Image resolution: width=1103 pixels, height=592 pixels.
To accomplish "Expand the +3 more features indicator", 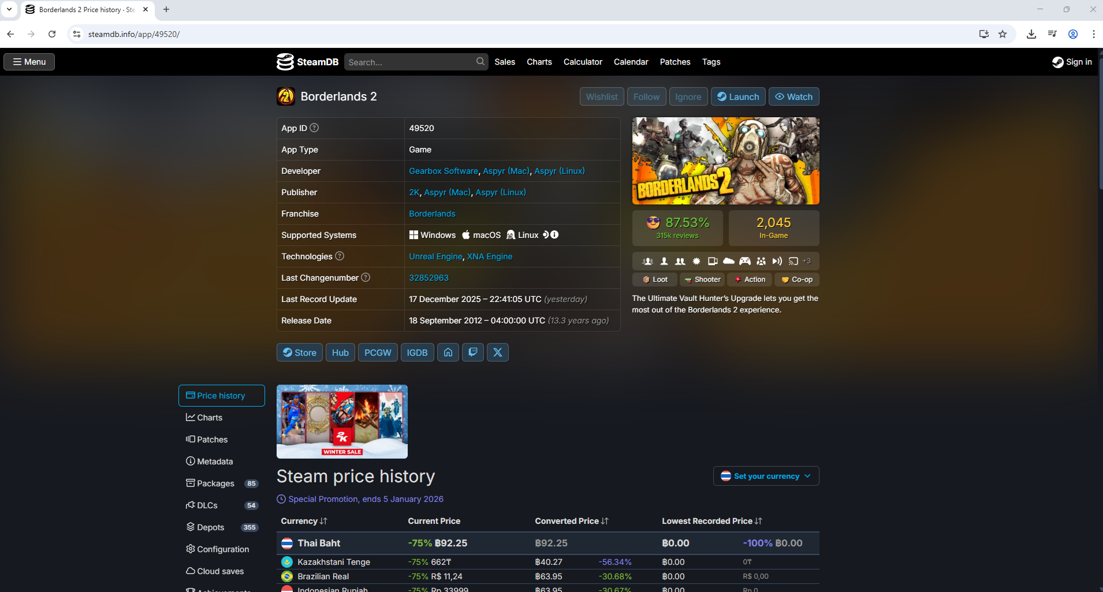I will 807,261.
